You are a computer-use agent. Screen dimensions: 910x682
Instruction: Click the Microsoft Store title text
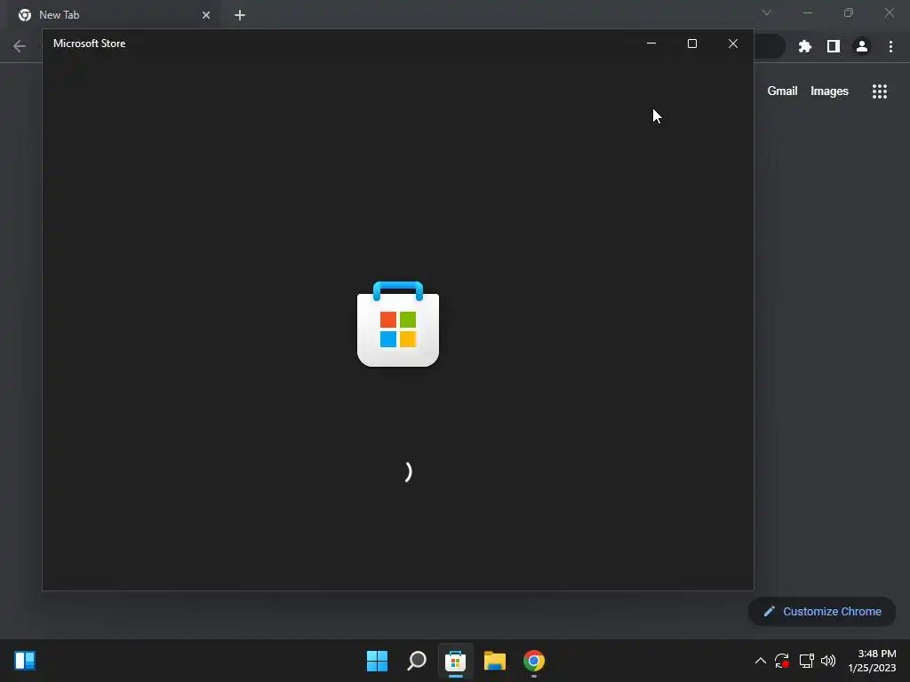pyautogui.click(x=90, y=44)
